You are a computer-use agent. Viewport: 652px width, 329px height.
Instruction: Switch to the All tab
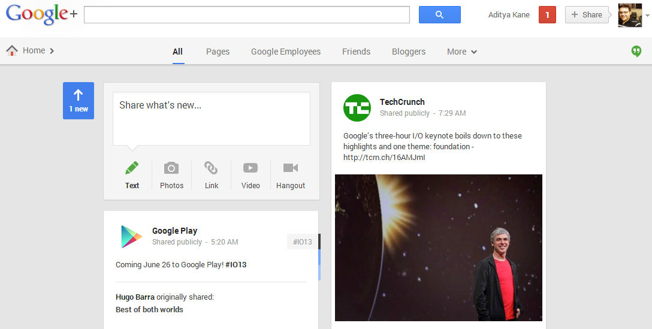pyautogui.click(x=177, y=52)
